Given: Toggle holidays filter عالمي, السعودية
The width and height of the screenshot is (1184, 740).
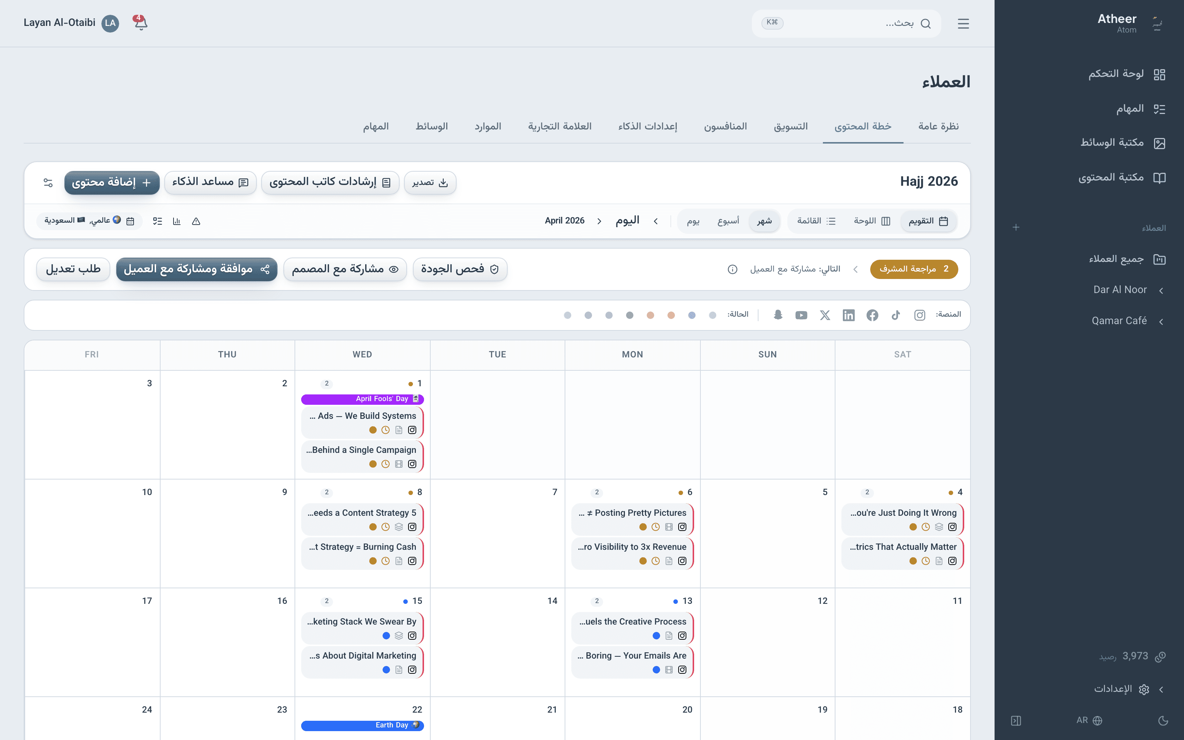Looking at the screenshot, I should click(x=89, y=221).
